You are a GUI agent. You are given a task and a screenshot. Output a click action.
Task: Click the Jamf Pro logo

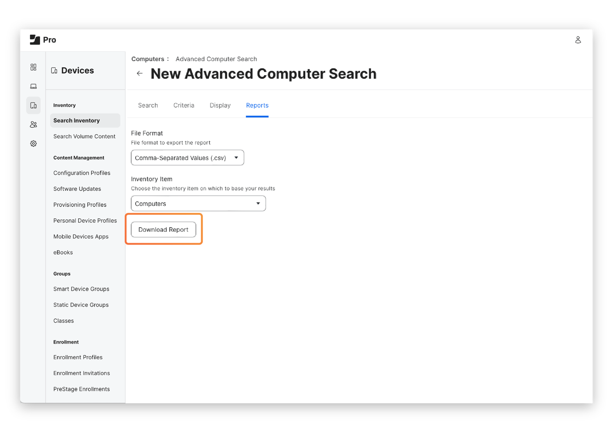point(43,40)
